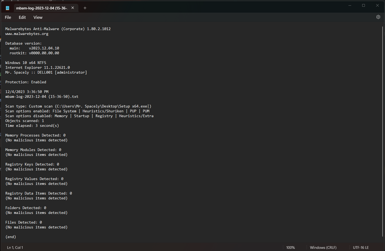
Task: Click the Notepad app icon in title bar
Action: [x=8, y=8]
